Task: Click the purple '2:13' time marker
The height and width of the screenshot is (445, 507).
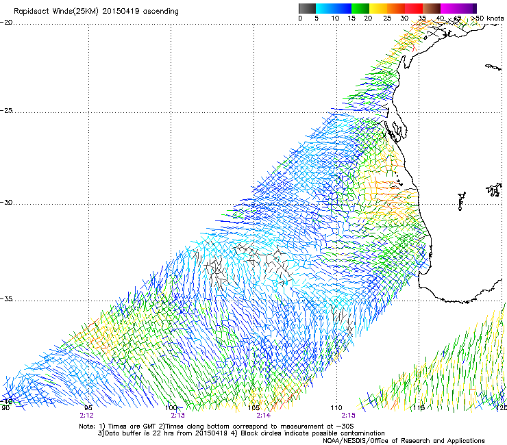Action: [177, 416]
